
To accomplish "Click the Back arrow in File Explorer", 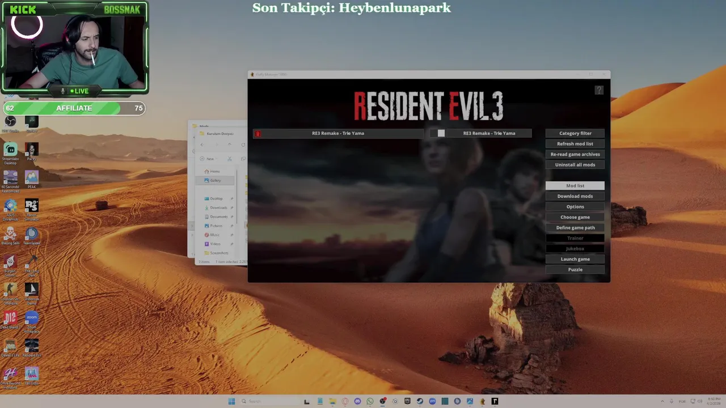I will (x=202, y=144).
